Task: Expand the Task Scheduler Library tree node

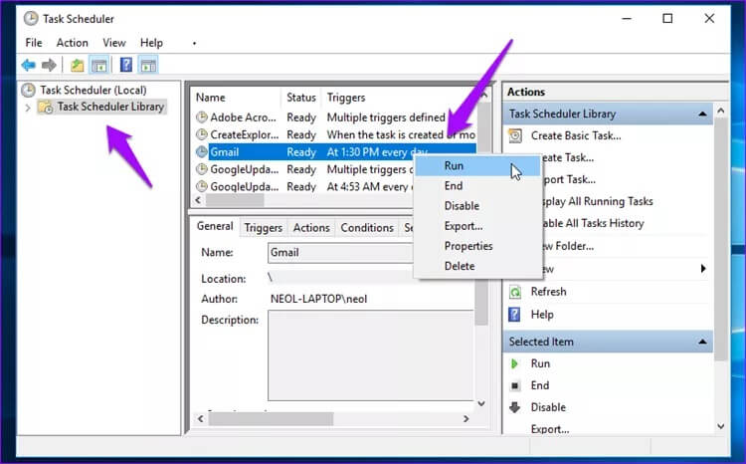Action: tap(28, 108)
